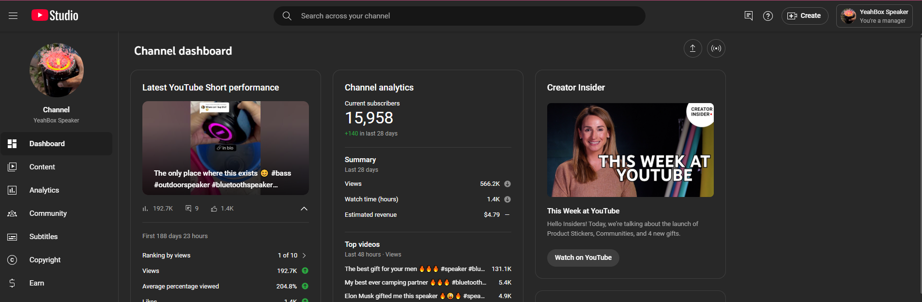Click the channel profile picture in sidebar
Screen dimensions: 922x302
click(x=56, y=70)
